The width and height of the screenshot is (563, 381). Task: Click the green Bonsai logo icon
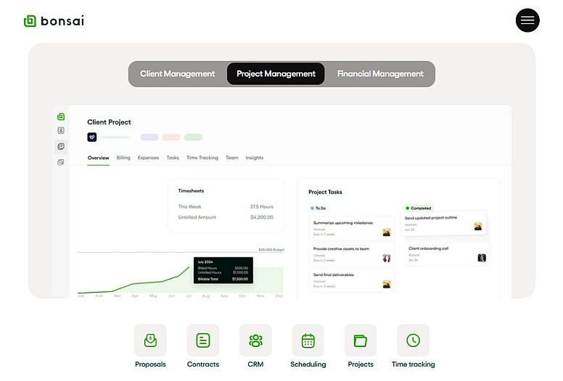point(30,21)
